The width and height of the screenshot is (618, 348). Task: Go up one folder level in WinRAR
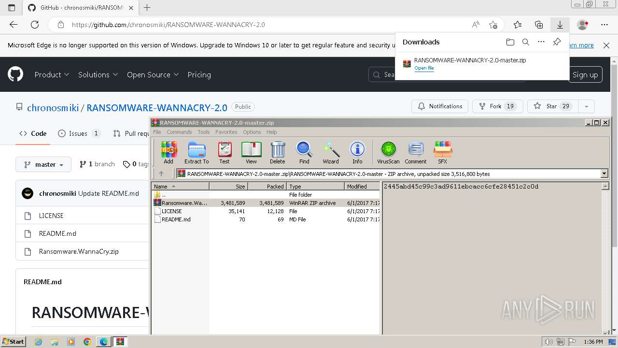click(161, 174)
